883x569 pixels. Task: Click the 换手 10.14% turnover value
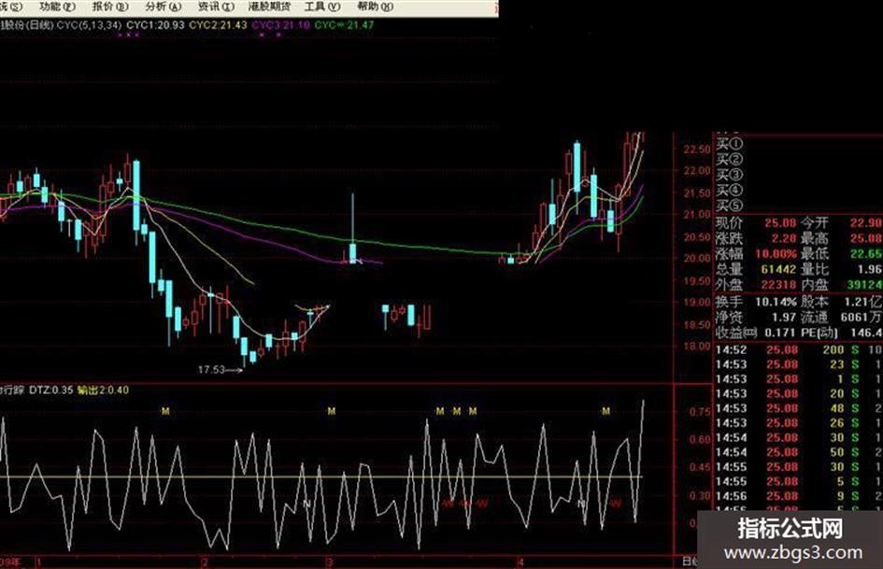point(776,302)
